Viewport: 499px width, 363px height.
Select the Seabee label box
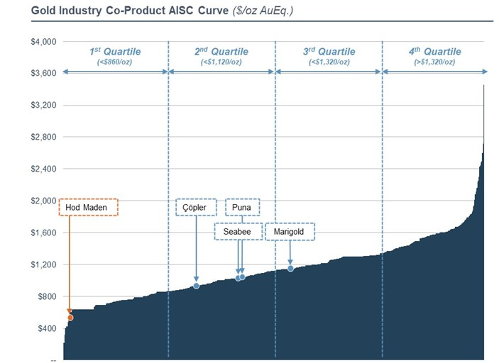point(237,232)
